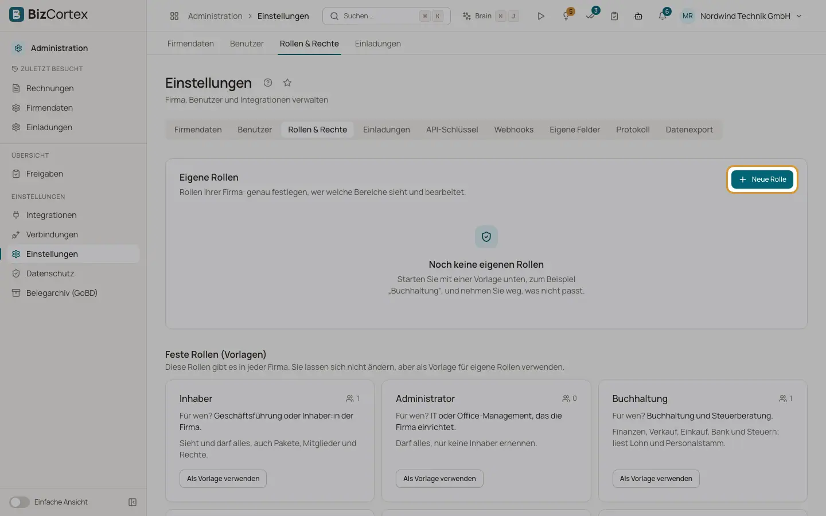The width and height of the screenshot is (826, 516).
Task: Open Datenschutz in the sidebar
Action: tap(74, 273)
